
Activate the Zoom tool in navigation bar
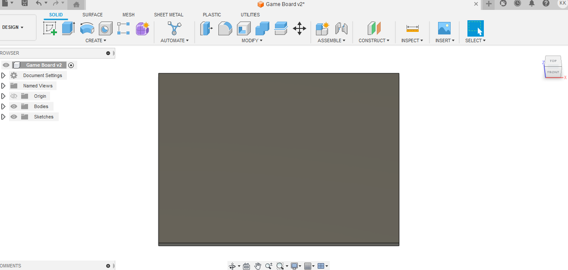[x=269, y=266]
